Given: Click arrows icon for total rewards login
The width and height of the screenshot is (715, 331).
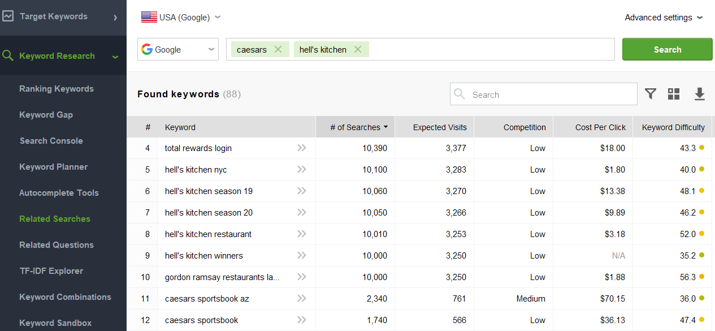Looking at the screenshot, I should 302,148.
